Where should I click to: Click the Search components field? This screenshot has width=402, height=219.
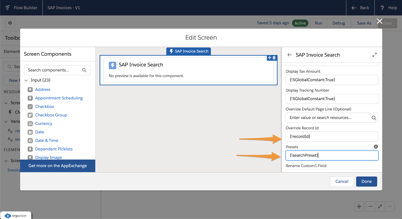[57, 70]
